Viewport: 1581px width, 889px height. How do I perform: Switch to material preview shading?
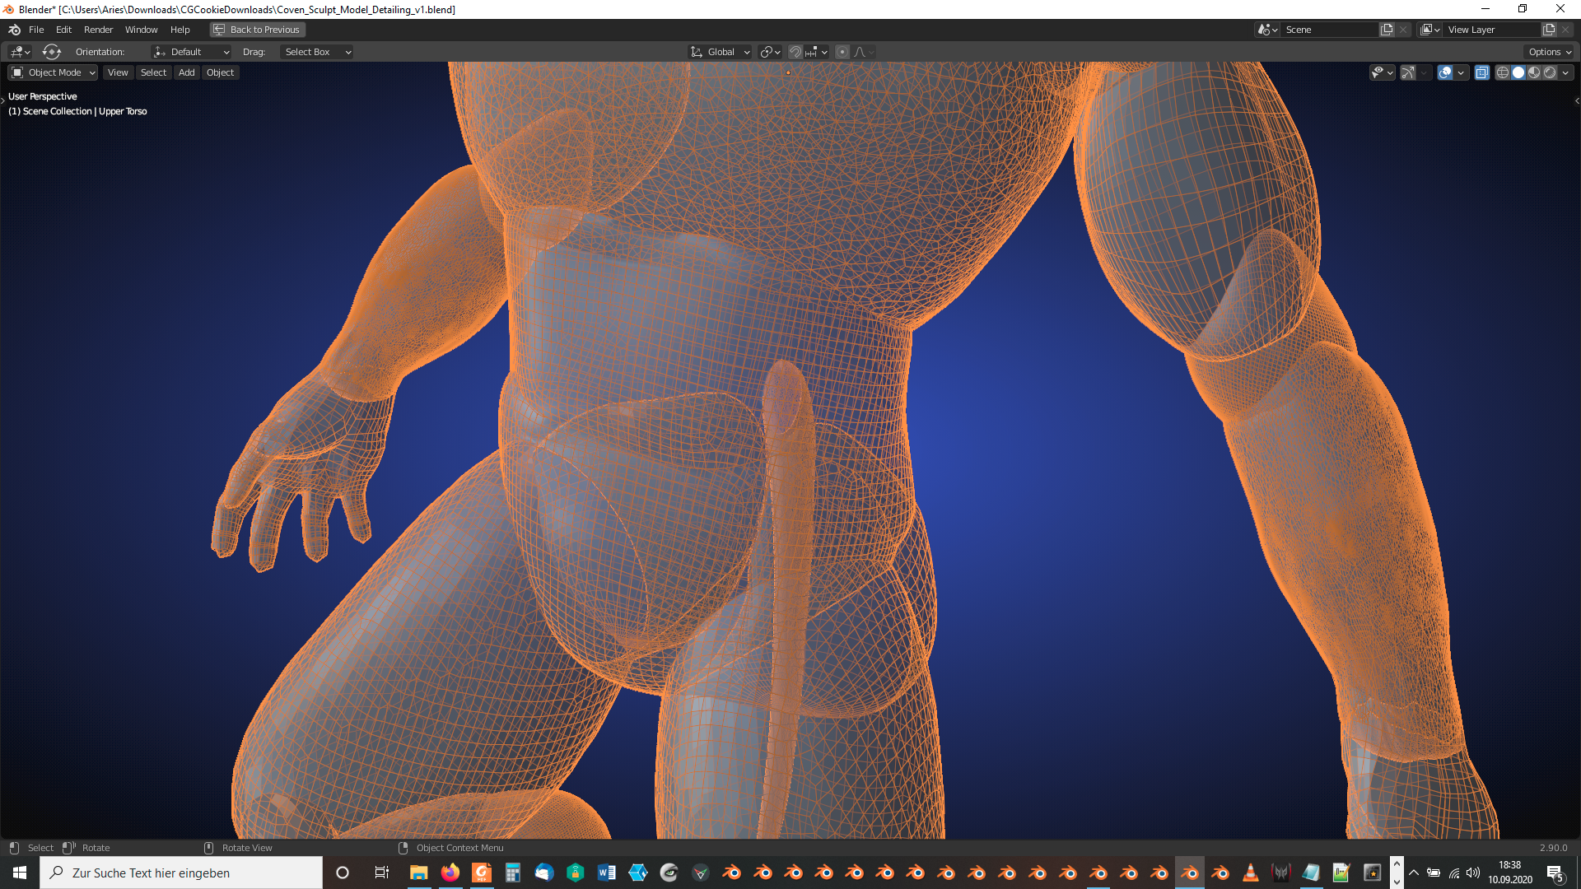[x=1534, y=72]
